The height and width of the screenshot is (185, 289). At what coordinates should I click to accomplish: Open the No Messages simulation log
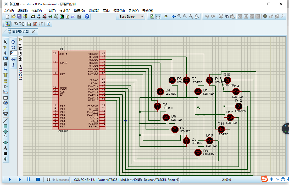[x=58, y=180]
